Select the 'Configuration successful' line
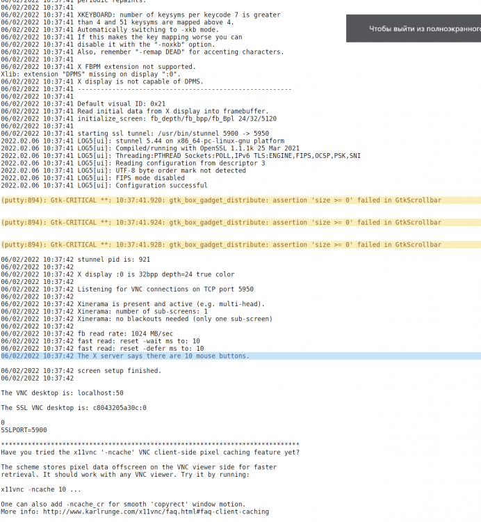 pyautogui.click(x=104, y=185)
